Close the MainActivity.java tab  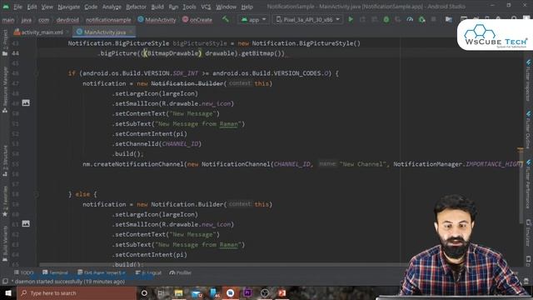[132, 32]
